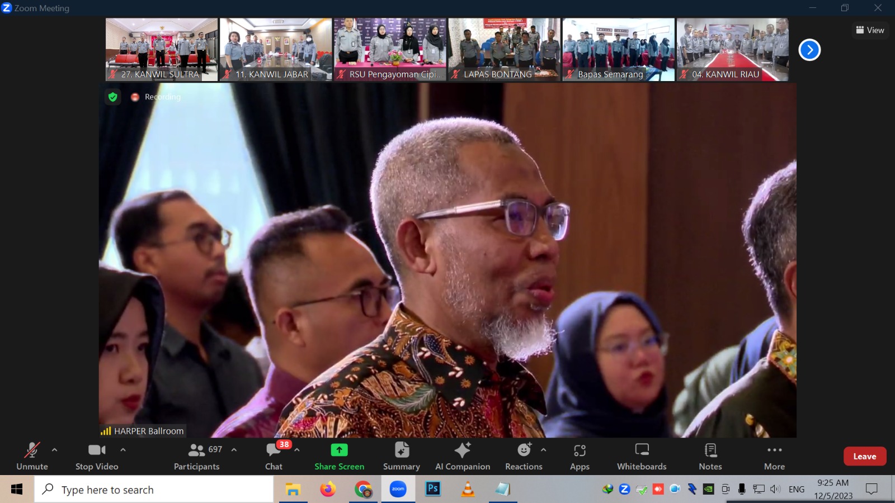Stop Video camera toggle
The image size is (895, 503).
[97, 456]
